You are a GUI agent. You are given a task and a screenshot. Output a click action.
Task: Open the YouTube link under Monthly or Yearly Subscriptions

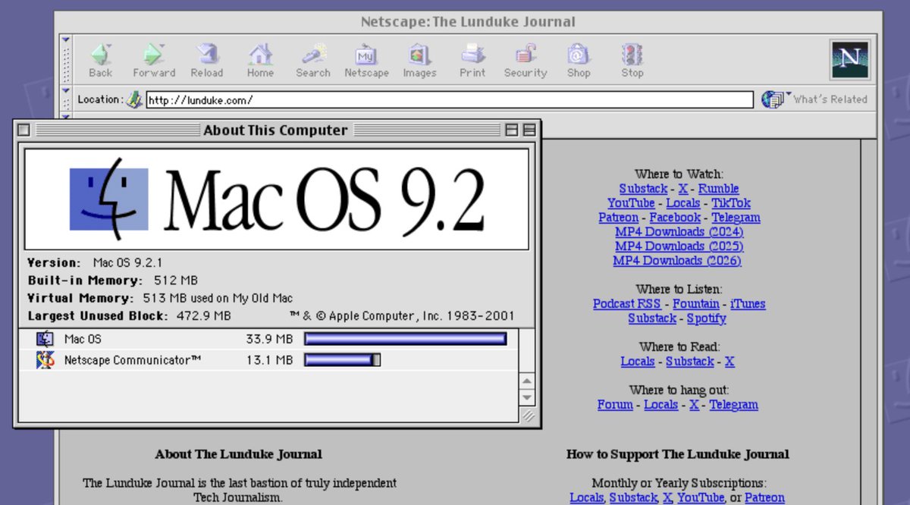[701, 497]
